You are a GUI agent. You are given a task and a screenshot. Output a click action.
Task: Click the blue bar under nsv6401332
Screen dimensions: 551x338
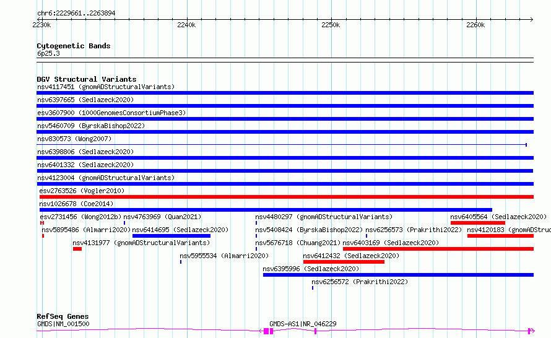point(285,171)
